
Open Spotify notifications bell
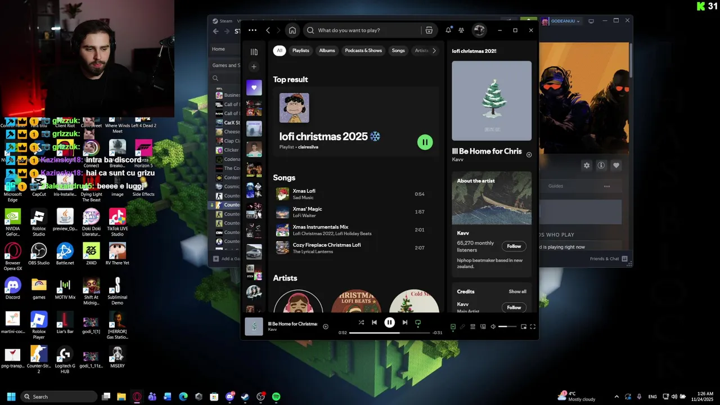pos(448,30)
